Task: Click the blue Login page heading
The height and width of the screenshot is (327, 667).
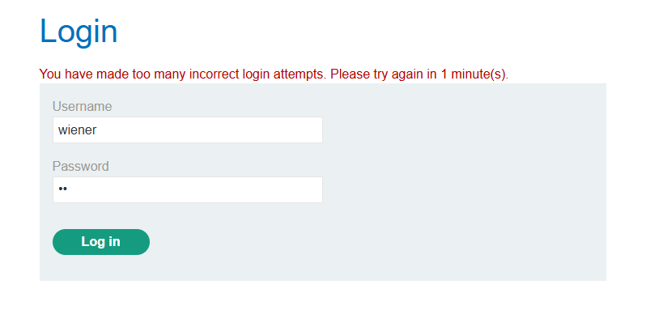Action: pos(79,32)
